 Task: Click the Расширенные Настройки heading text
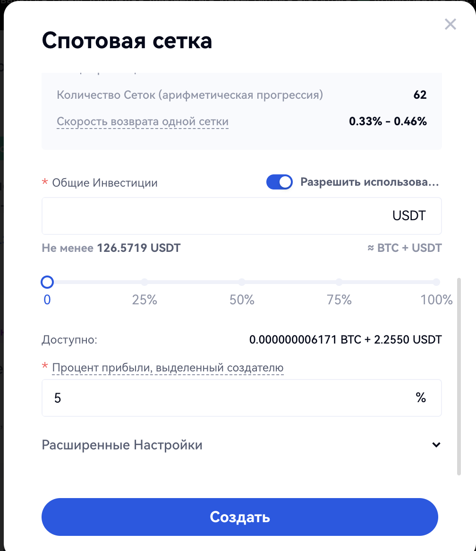[122, 445]
